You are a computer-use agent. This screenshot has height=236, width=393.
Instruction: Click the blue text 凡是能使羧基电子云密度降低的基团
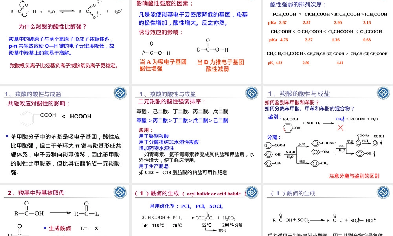click(x=193, y=18)
